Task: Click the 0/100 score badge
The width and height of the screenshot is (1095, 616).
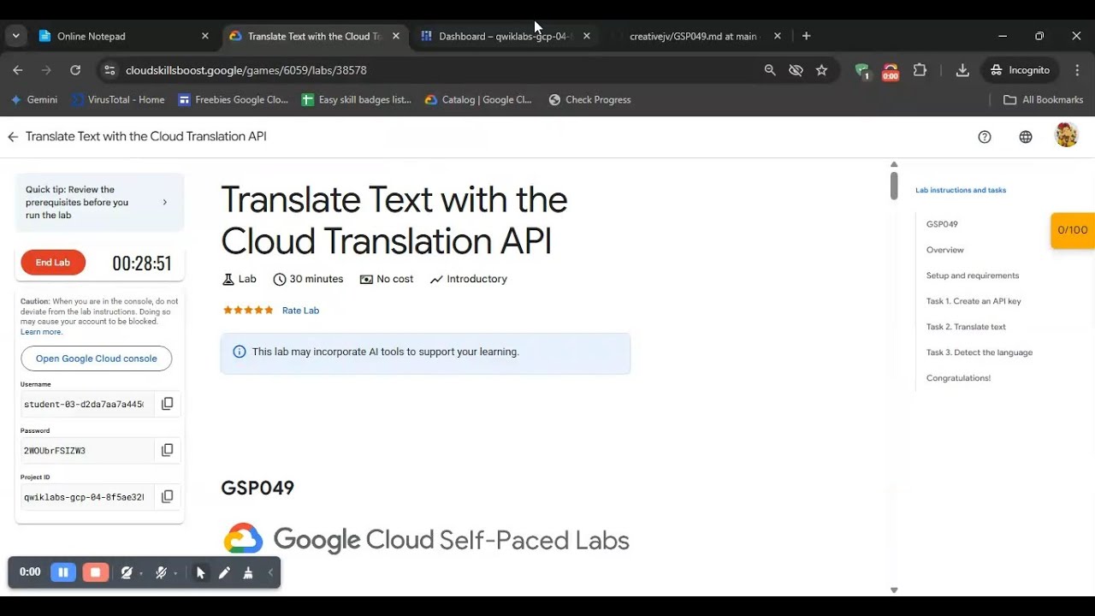Action: coord(1073,230)
